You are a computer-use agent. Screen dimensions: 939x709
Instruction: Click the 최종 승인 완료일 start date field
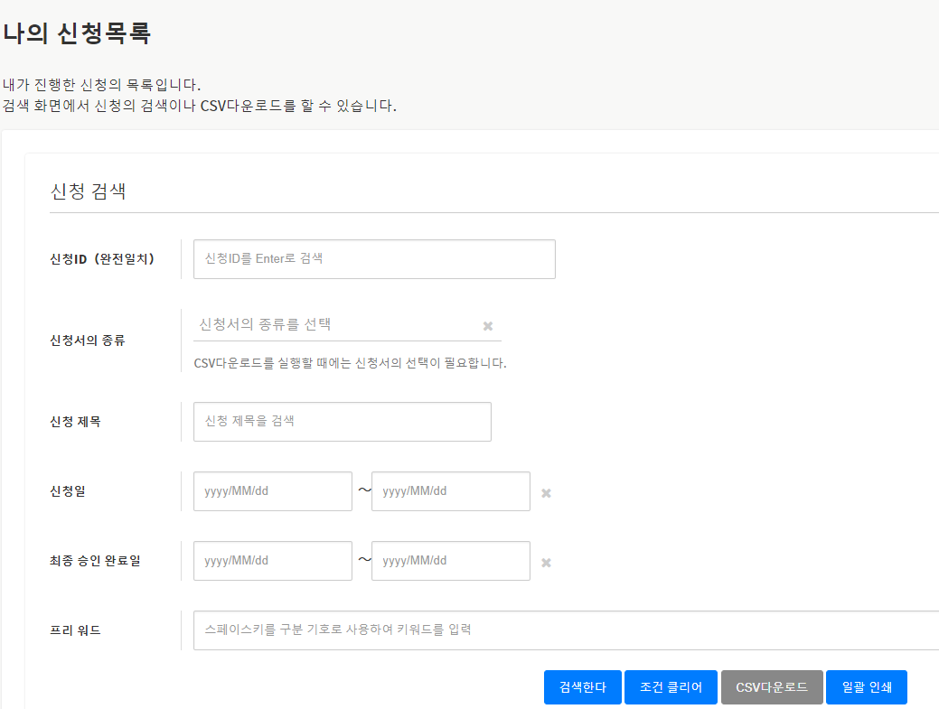pos(272,561)
